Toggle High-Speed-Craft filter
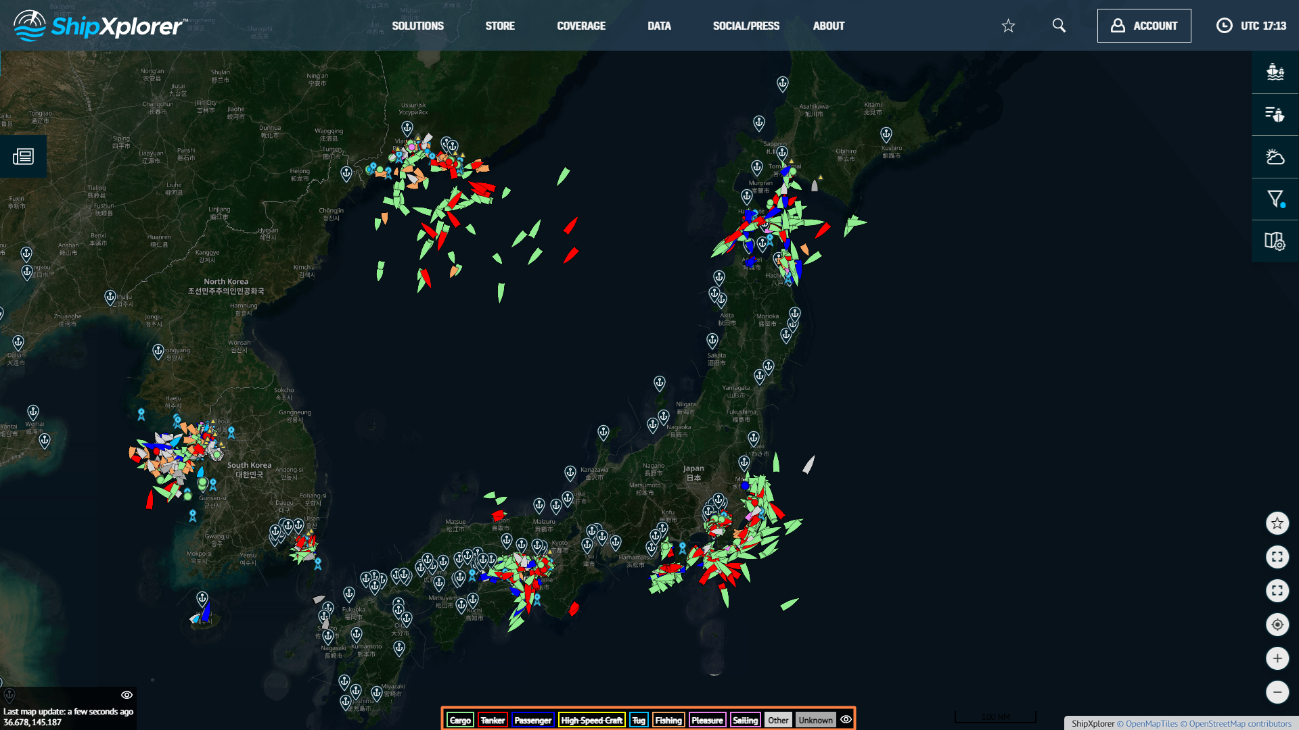The height and width of the screenshot is (730, 1299). pos(591,720)
